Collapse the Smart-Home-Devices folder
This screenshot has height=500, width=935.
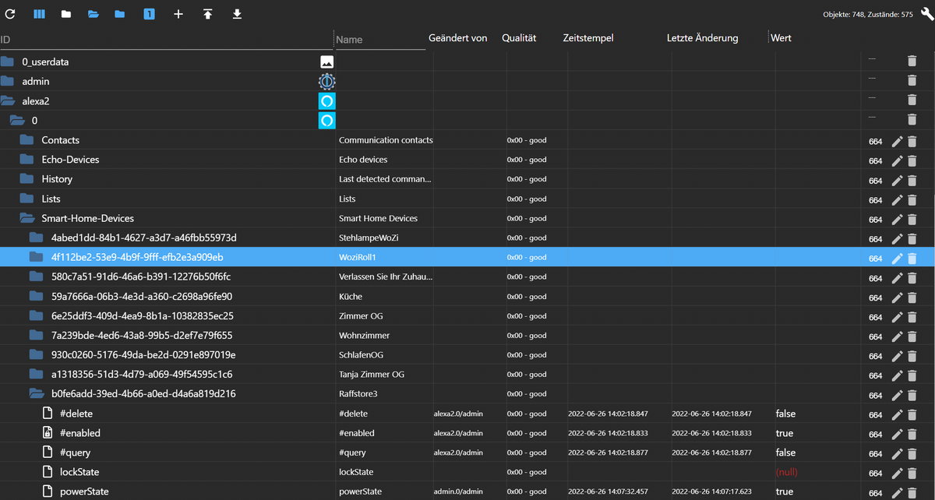pos(27,218)
